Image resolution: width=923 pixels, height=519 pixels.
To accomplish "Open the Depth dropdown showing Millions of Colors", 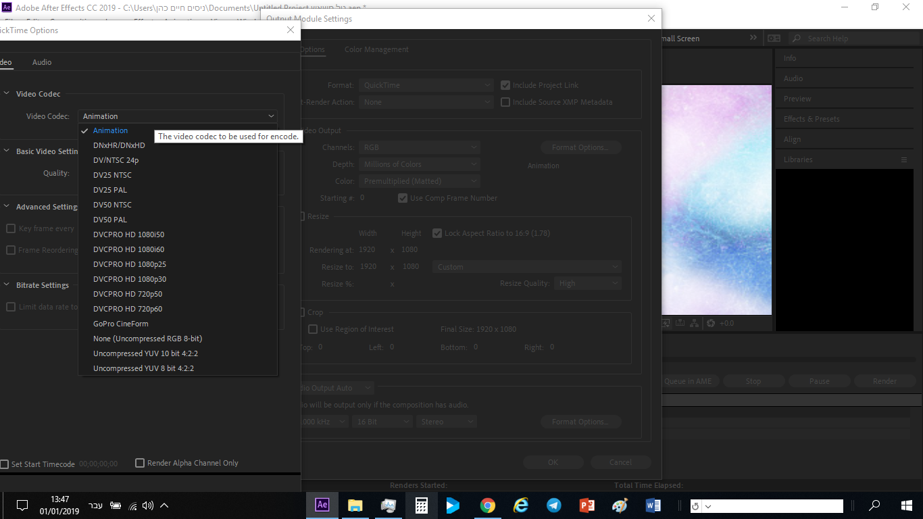I will tap(419, 164).
